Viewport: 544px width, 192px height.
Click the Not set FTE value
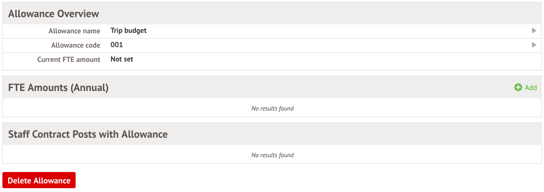pyautogui.click(x=122, y=60)
